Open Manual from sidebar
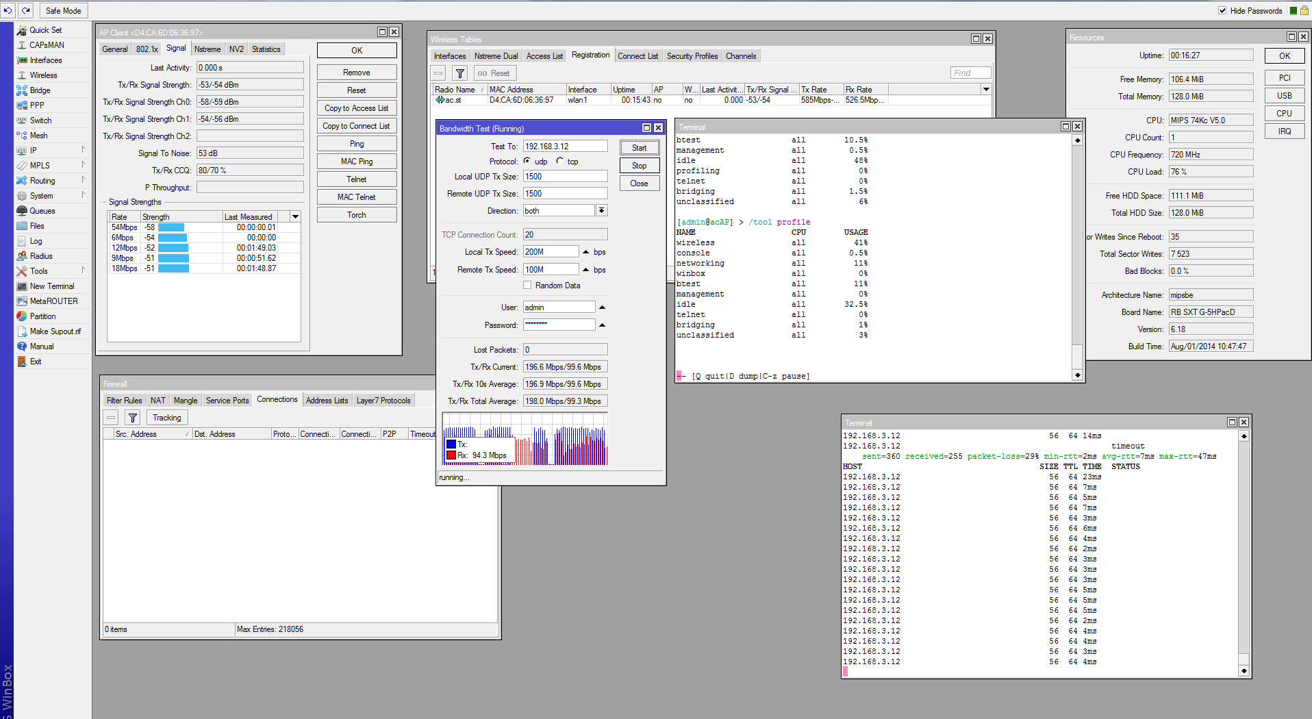Screen dimensions: 1312x719 pyautogui.click(x=42, y=346)
